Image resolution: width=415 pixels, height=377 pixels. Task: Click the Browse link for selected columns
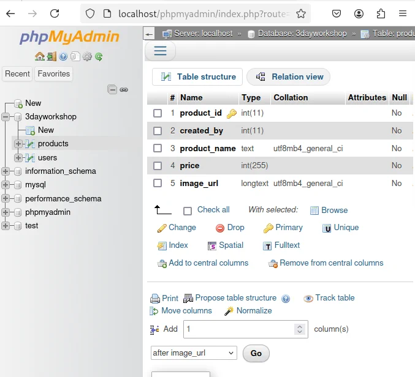334,211
